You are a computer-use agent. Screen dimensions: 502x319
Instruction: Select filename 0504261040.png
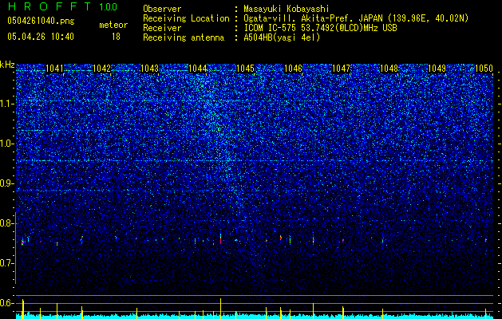(41, 22)
